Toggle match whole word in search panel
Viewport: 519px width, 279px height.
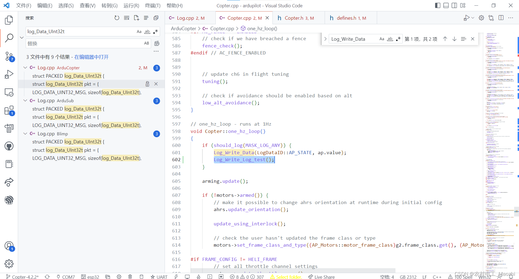[x=147, y=32]
